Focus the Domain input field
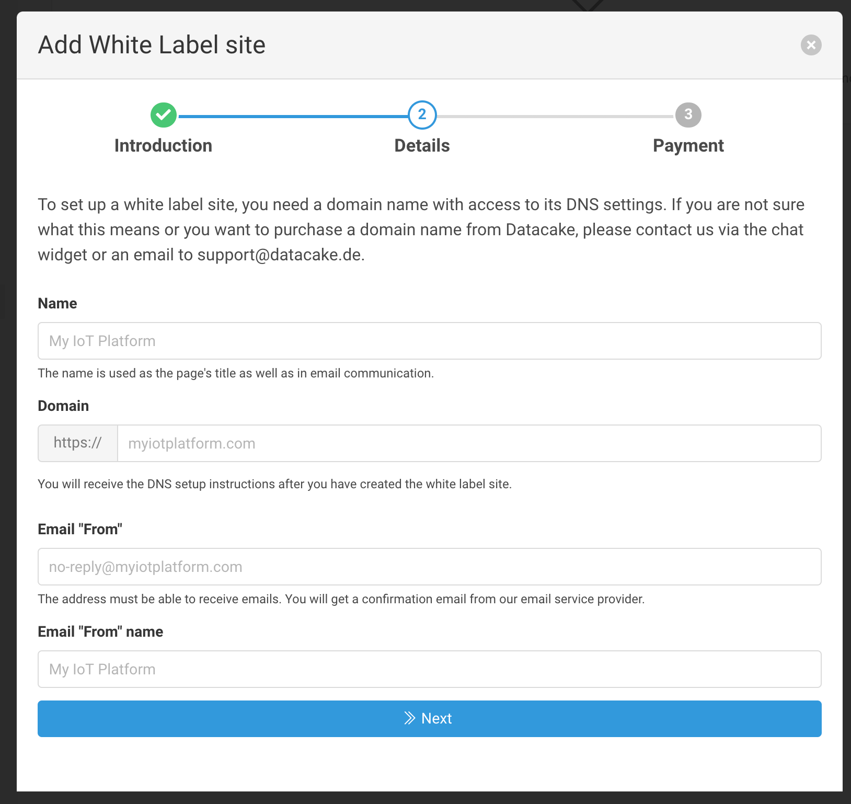851x804 pixels. (x=469, y=443)
